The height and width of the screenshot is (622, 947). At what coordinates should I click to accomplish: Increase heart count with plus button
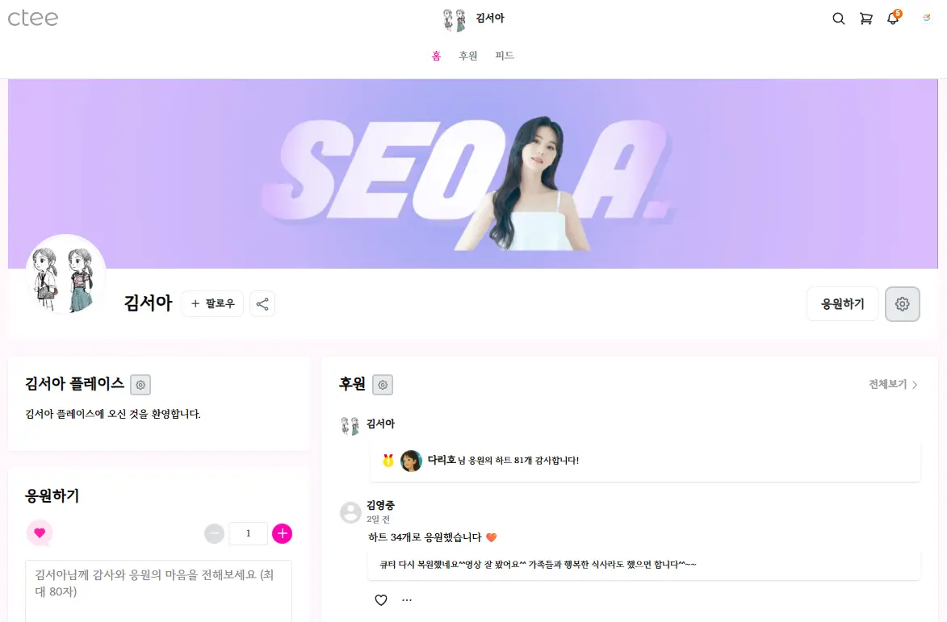[282, 533]
